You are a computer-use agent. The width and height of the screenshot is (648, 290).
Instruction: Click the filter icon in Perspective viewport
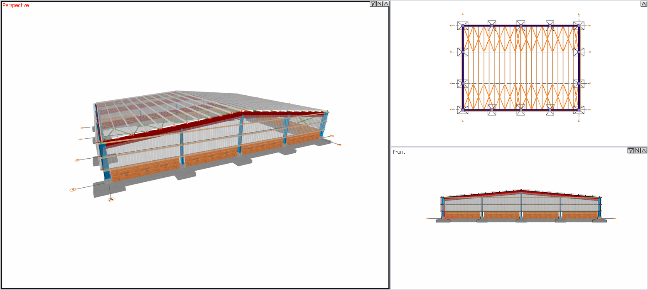[x=373, y=4]
